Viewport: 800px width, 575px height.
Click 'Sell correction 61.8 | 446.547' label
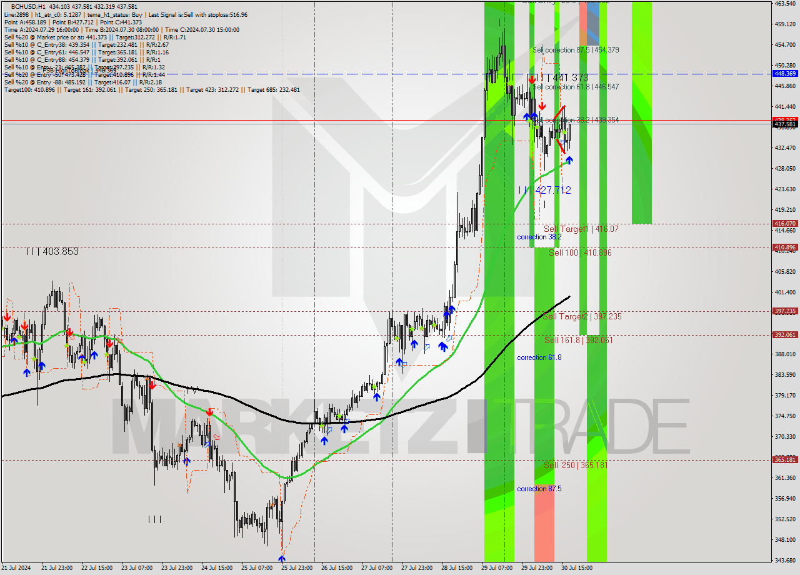pyautogui.click(x=576, y=87)
